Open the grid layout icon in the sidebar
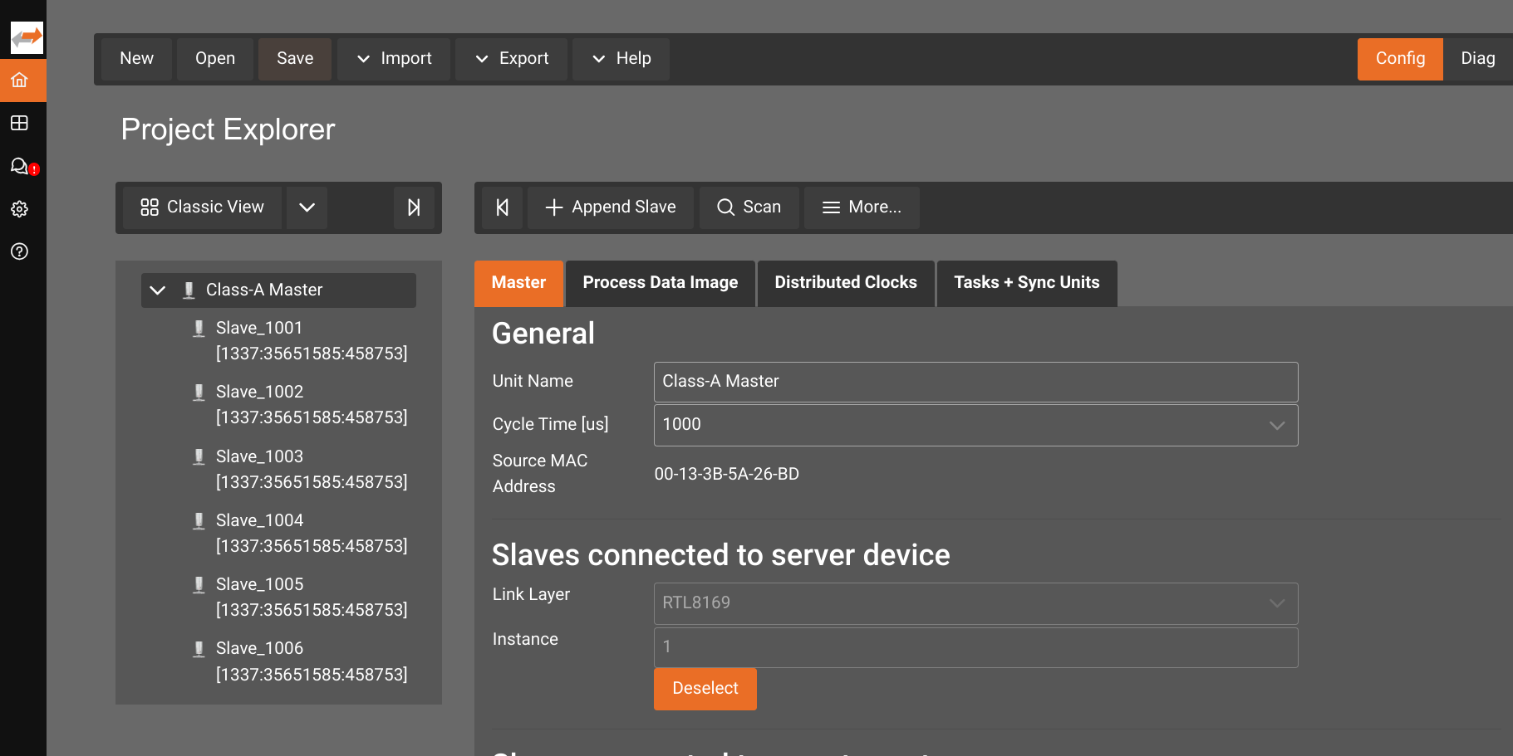Image resolution: width=1513 pixels, height=756 pixels. tap(20, 124)
